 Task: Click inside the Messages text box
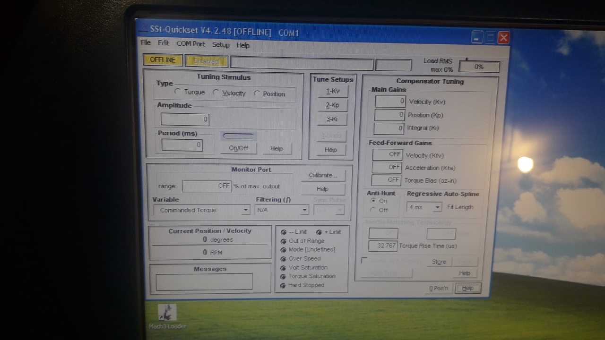[x=204, y=281]
